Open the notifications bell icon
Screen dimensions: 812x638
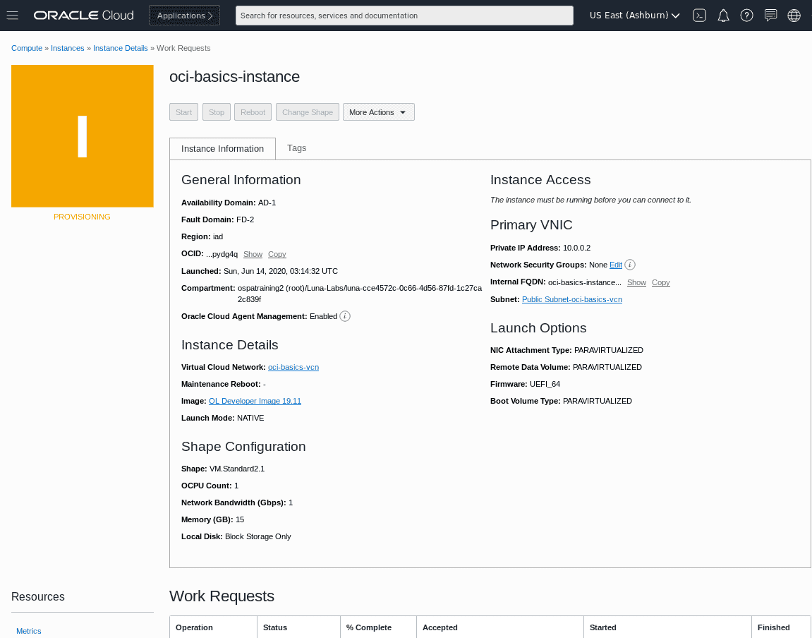click(723, 15)
